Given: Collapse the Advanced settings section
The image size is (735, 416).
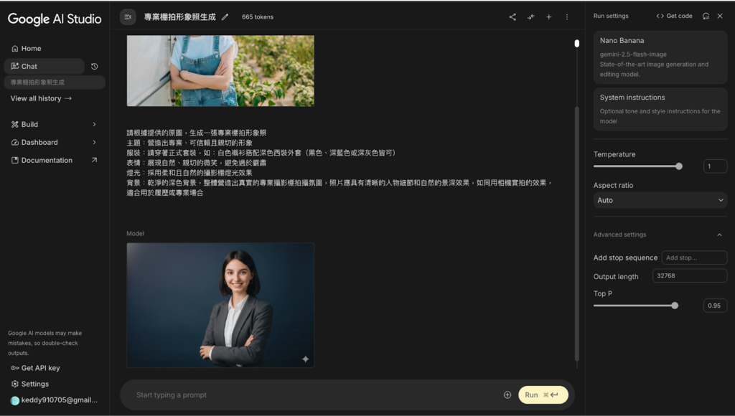Looking at the screenshot, I should pos(719,235).
